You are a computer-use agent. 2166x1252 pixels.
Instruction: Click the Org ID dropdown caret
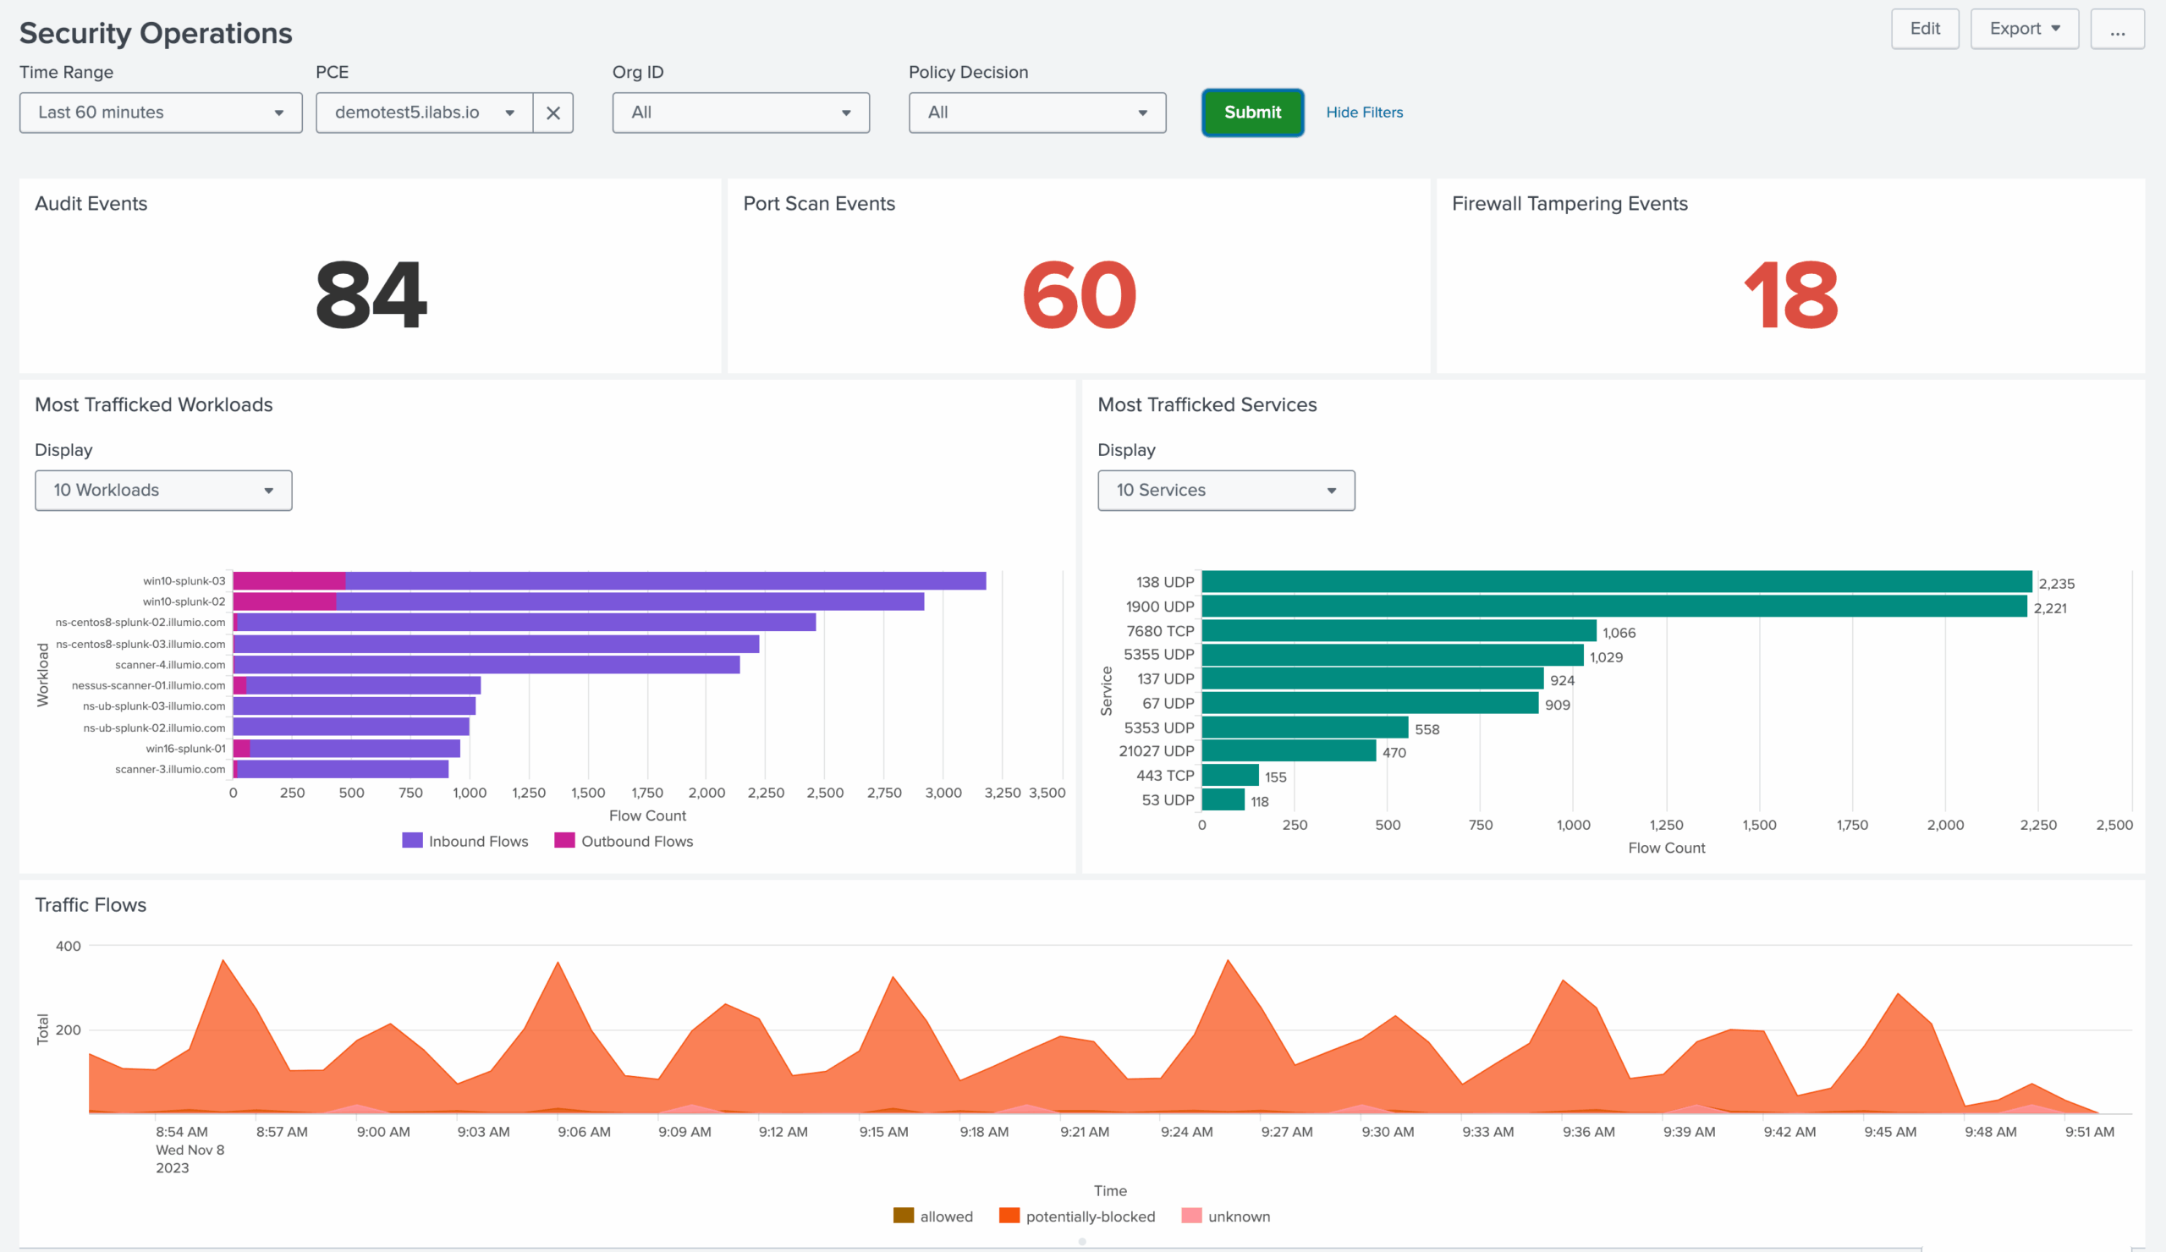pyautogui.click(x=845, y=113)
